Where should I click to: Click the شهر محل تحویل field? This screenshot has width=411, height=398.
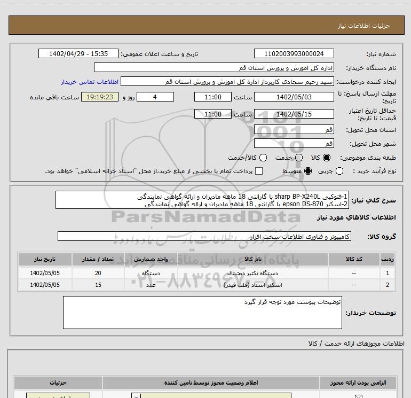click(294, 143)
